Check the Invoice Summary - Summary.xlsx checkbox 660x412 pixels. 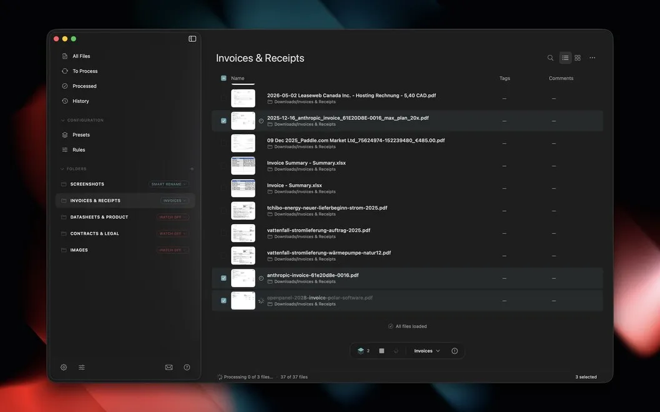224,165
